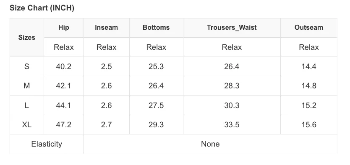Image resolution: width=350 pixels, height=165 pixels.
Task: Select the XL size row label
Action: point(26,124)
